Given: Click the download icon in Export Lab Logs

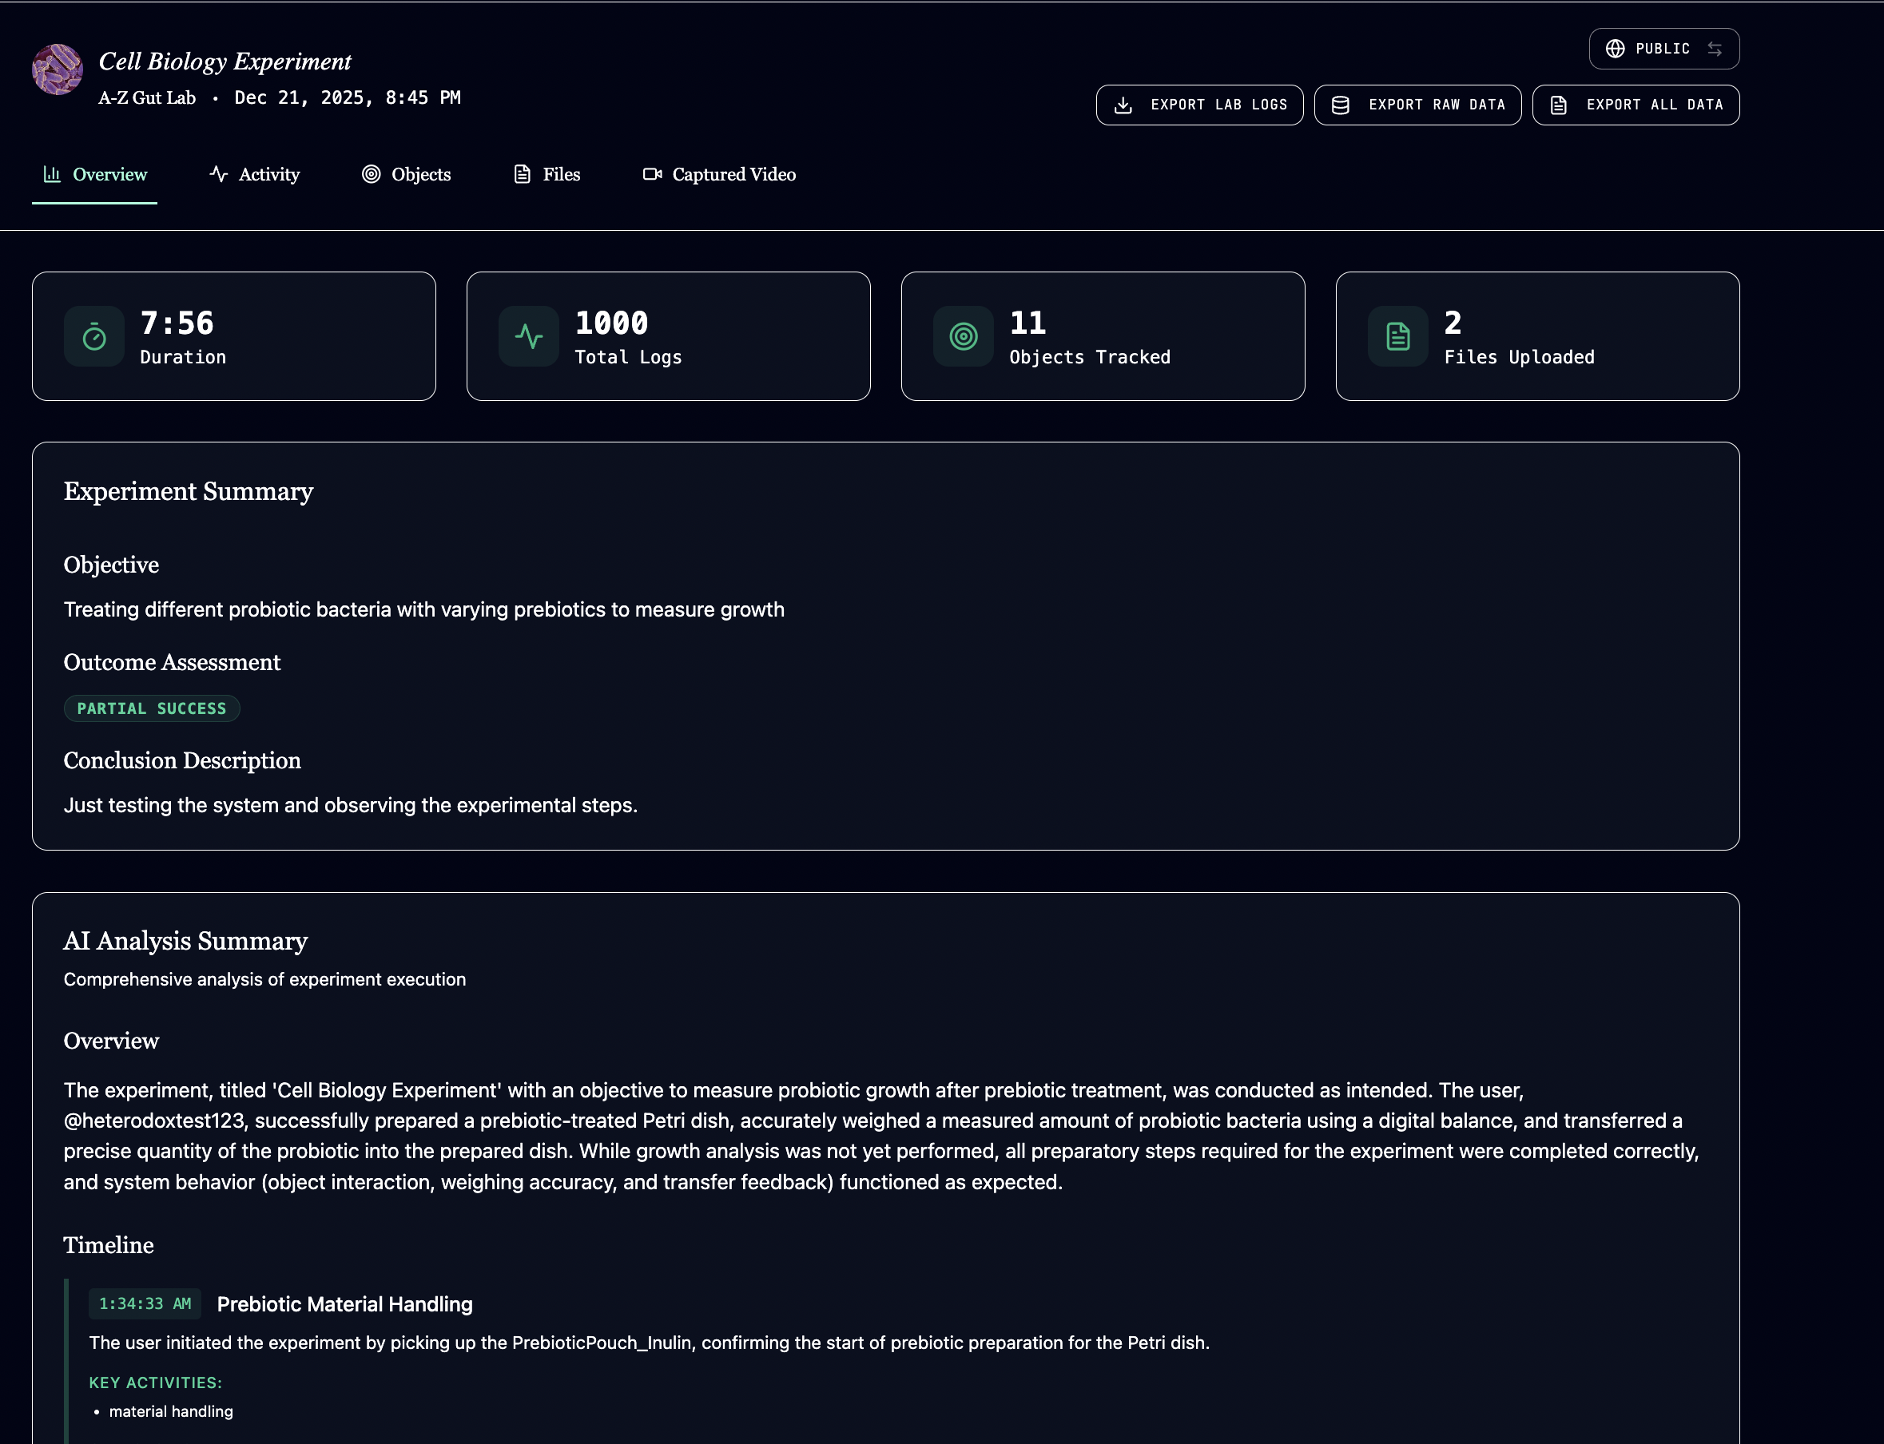Looking at the screenshot, I should (1123, 105).
